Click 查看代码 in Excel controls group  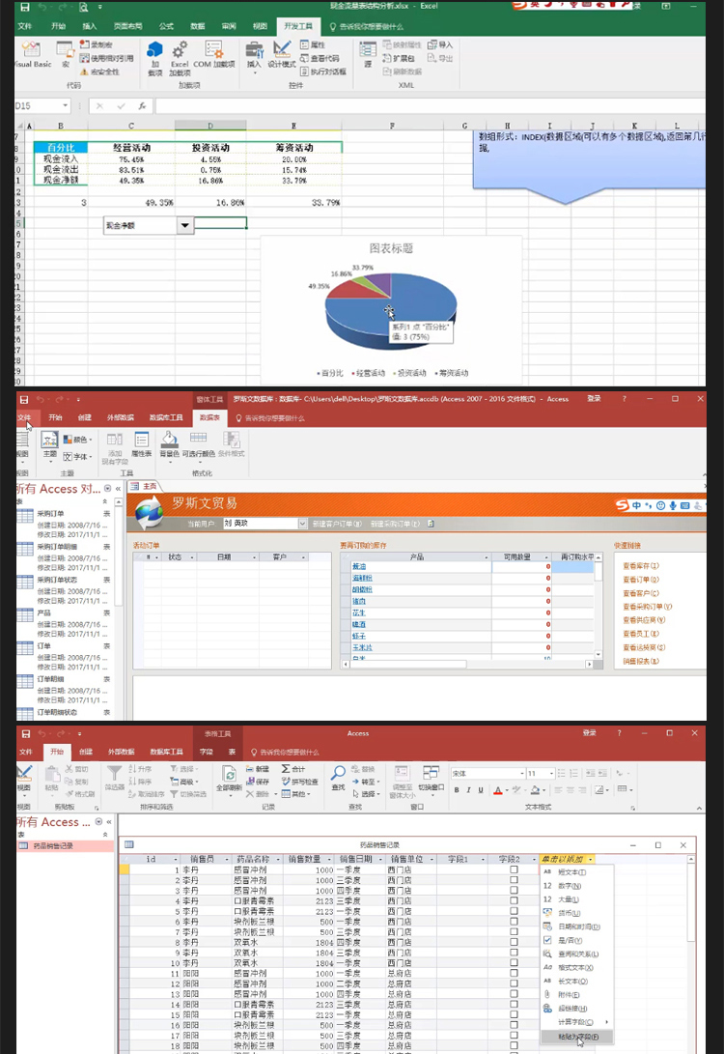[x=320, y=58]
